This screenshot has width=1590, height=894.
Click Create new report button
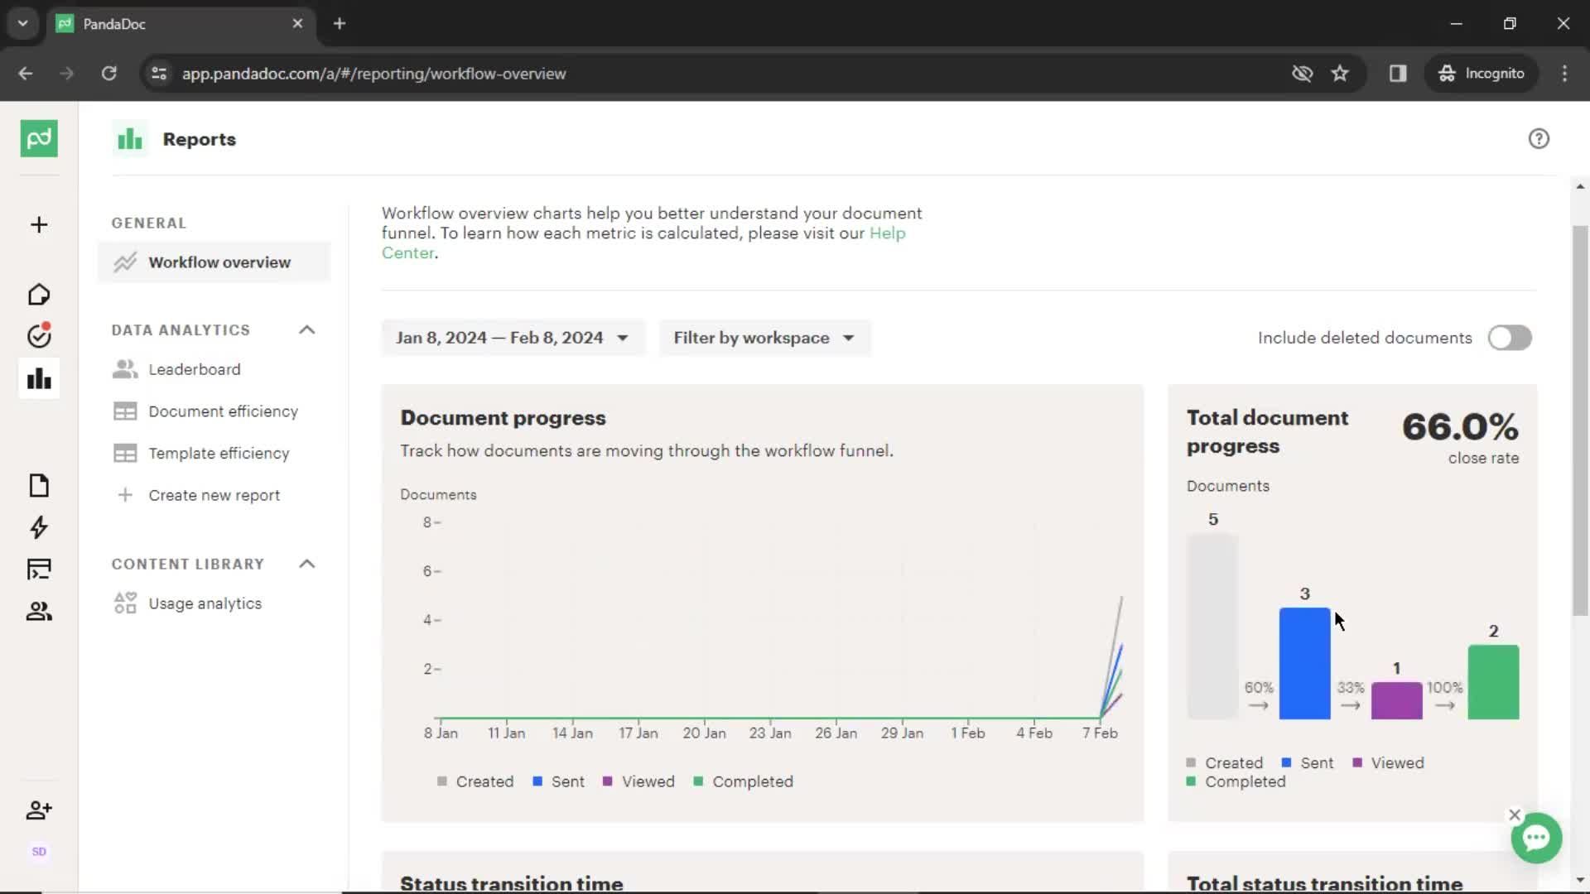coord(214,494)
